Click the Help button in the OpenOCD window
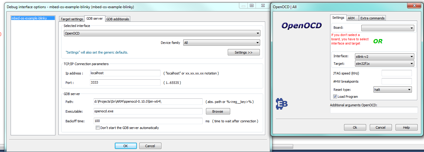 coord(406,127)
